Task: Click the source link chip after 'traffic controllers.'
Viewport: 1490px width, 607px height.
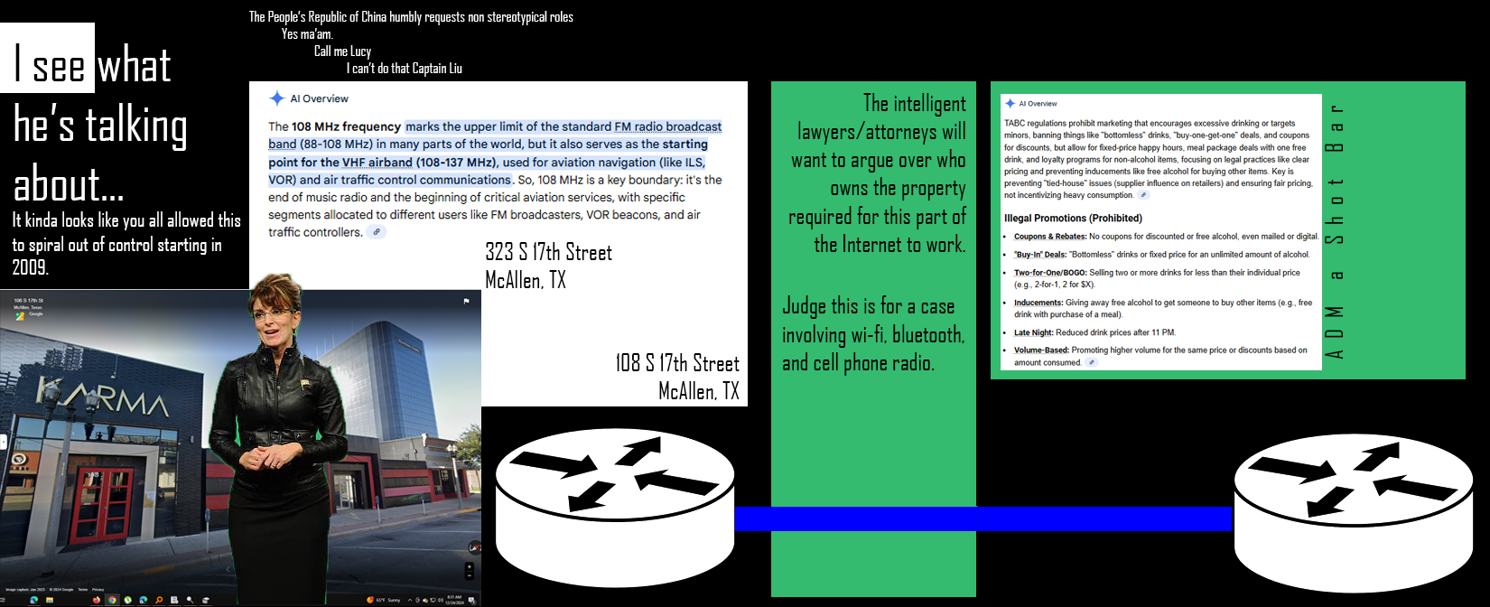Action: [x=377, y=232]
